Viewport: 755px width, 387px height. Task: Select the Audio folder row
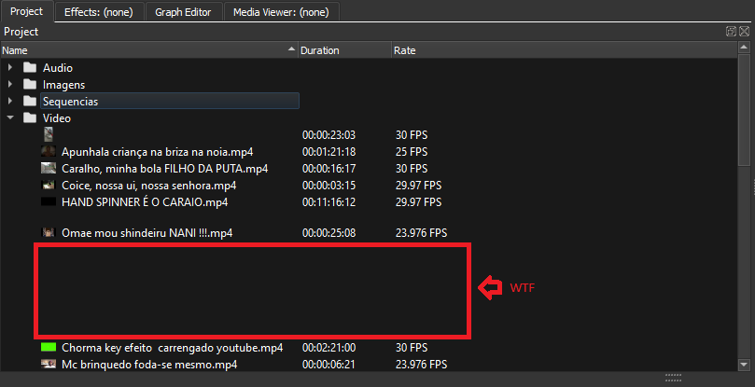click(58, 68)
